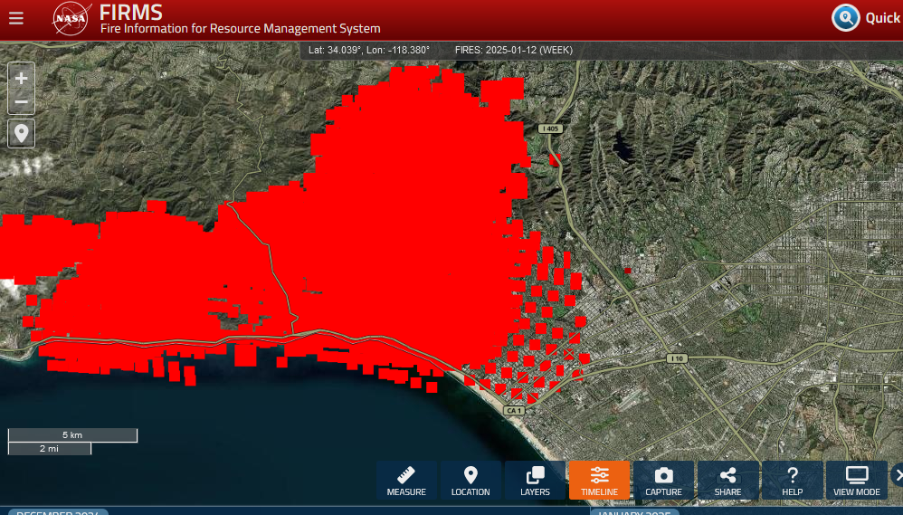
Task: Select the December 2024 timeline label
Action: click(58, 511)
